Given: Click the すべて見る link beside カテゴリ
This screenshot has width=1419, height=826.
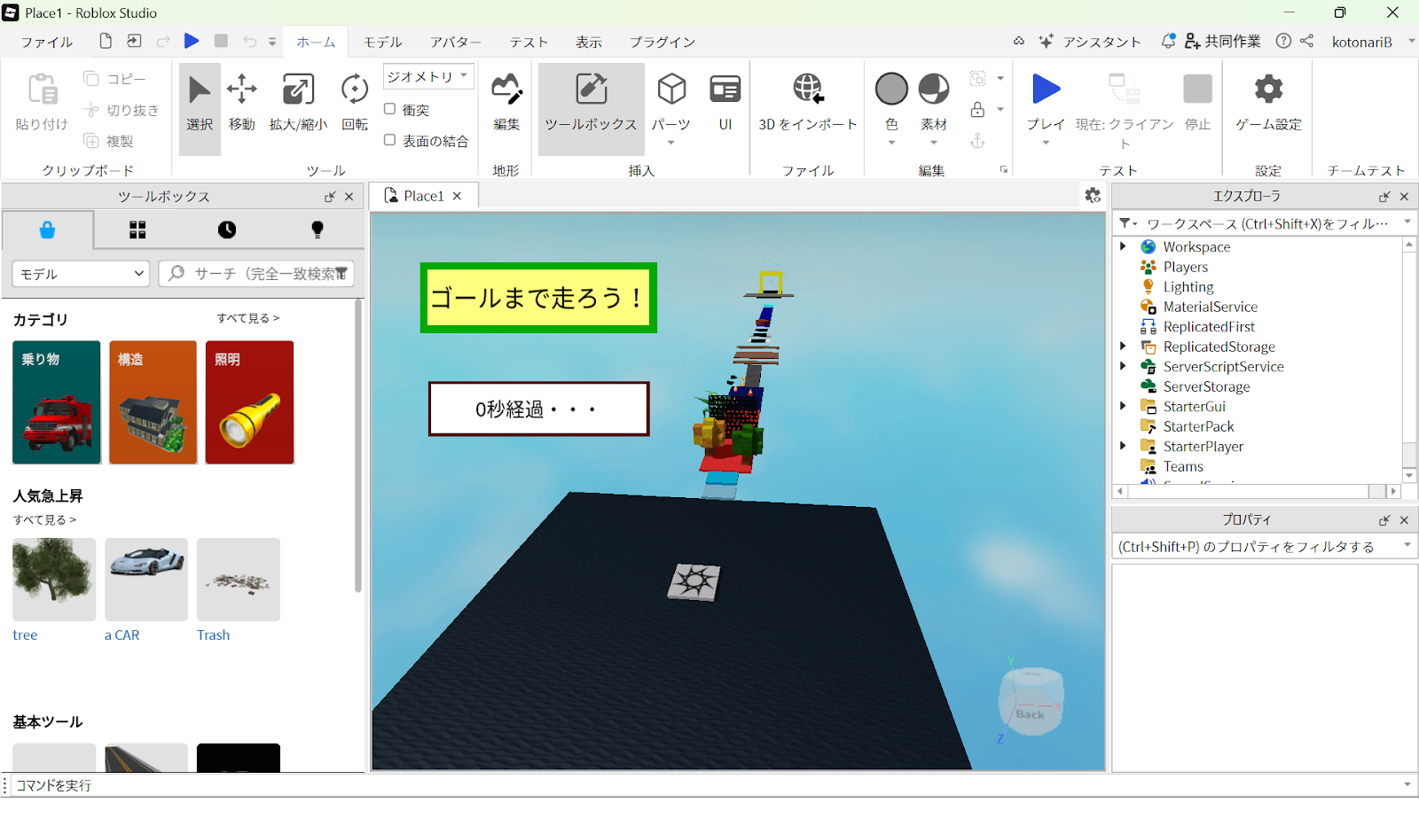Looking at the screenshot, I should [x=247, y=318].
